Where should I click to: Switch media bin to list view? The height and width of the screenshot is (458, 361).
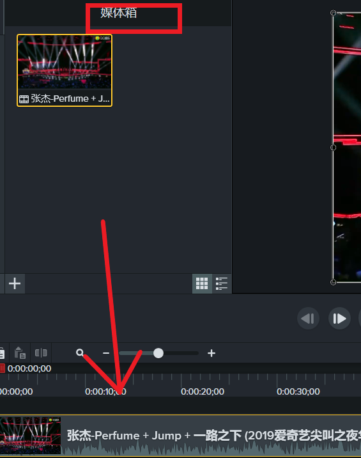pos(222,283)
